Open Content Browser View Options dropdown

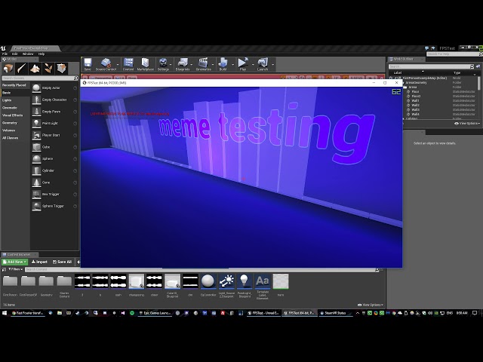[371, 305]
